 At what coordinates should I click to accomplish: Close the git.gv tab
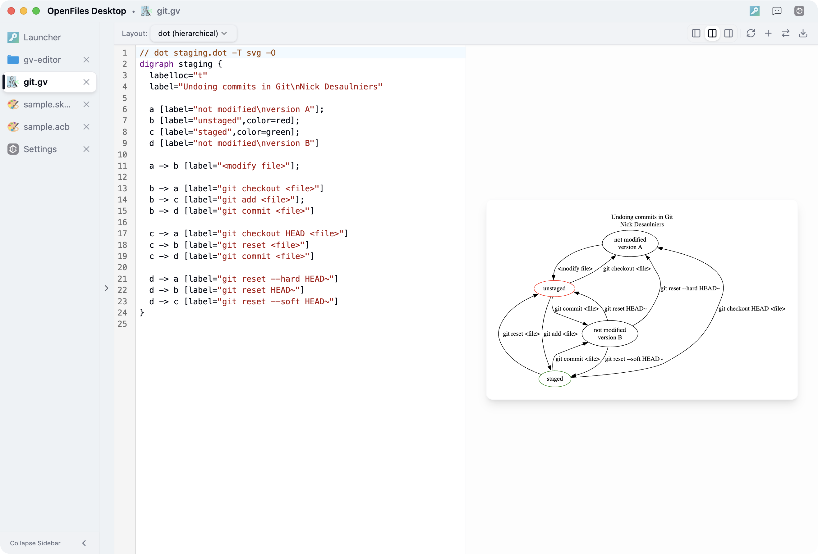(86, 82)
